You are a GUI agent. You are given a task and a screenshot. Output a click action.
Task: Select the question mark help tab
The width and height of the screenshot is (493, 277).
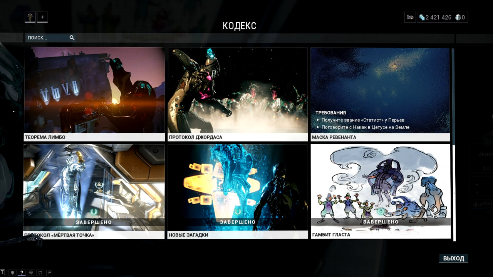(x=22, y=272)
